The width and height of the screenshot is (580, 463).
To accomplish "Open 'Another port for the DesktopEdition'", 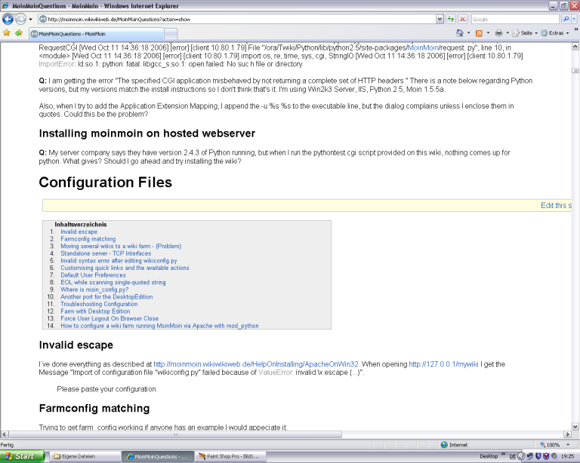I will pos(106,297).
